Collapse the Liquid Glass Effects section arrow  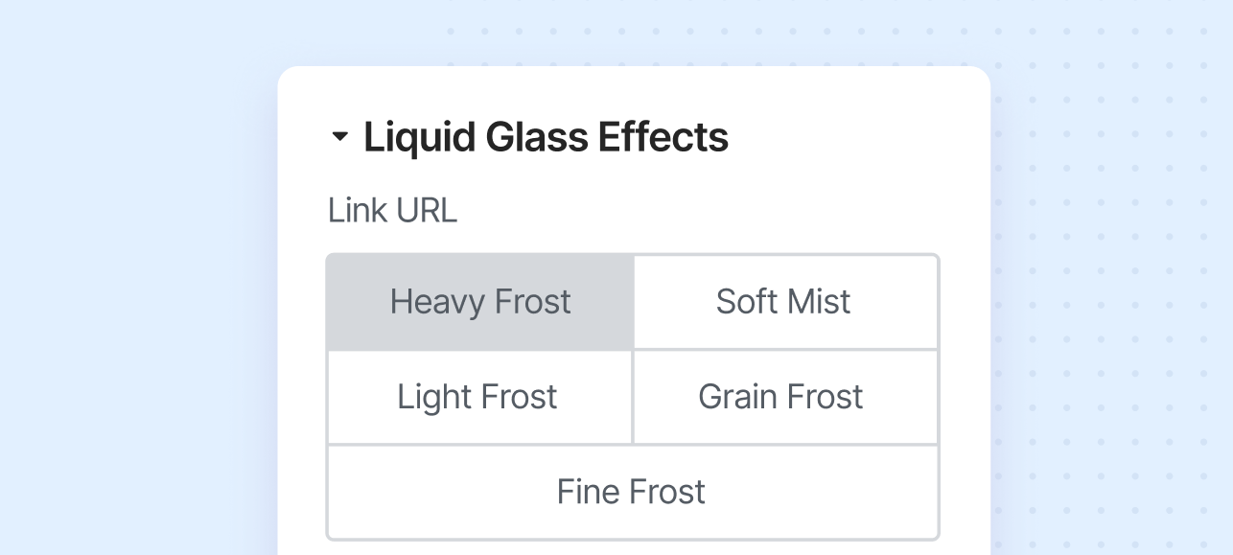coord(339,137)
